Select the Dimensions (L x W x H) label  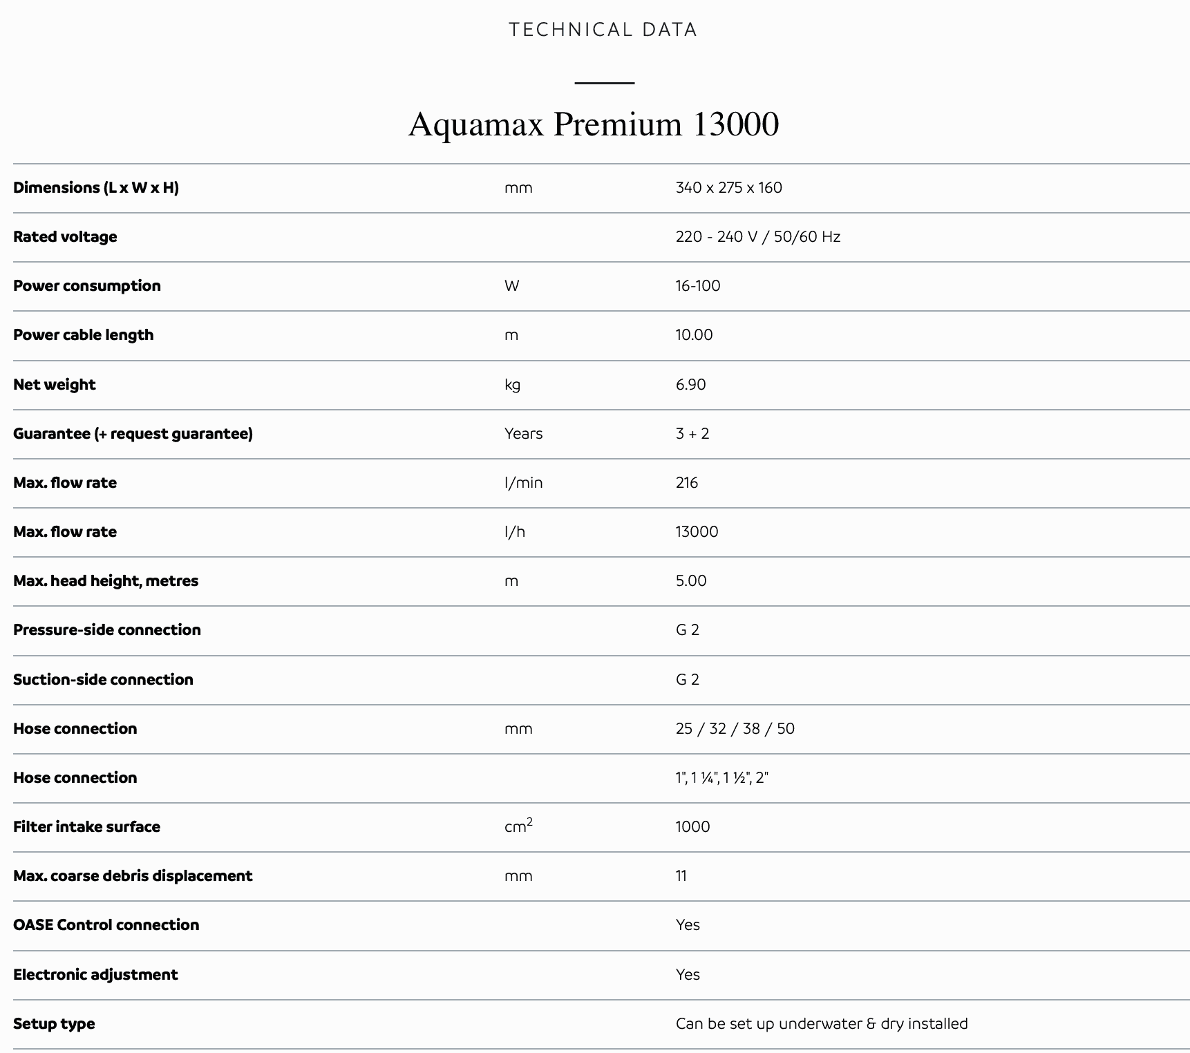pos(96,188)
